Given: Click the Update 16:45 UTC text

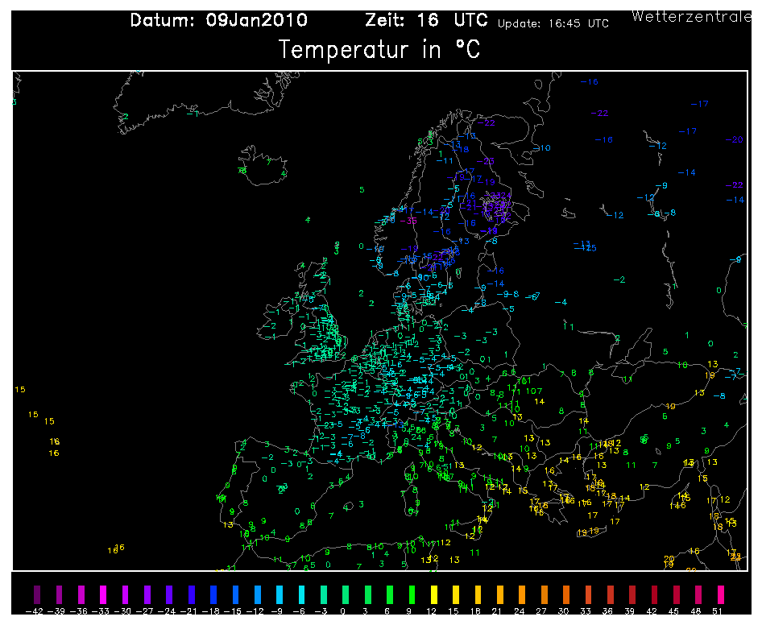Looking at the screenshot, I should (553, 24).
